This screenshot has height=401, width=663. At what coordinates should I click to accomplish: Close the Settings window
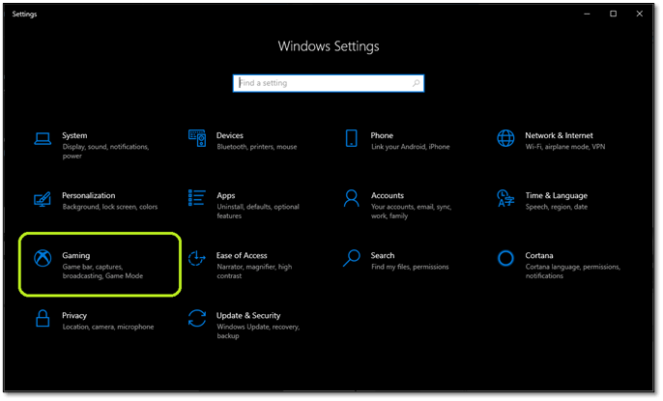640,14
